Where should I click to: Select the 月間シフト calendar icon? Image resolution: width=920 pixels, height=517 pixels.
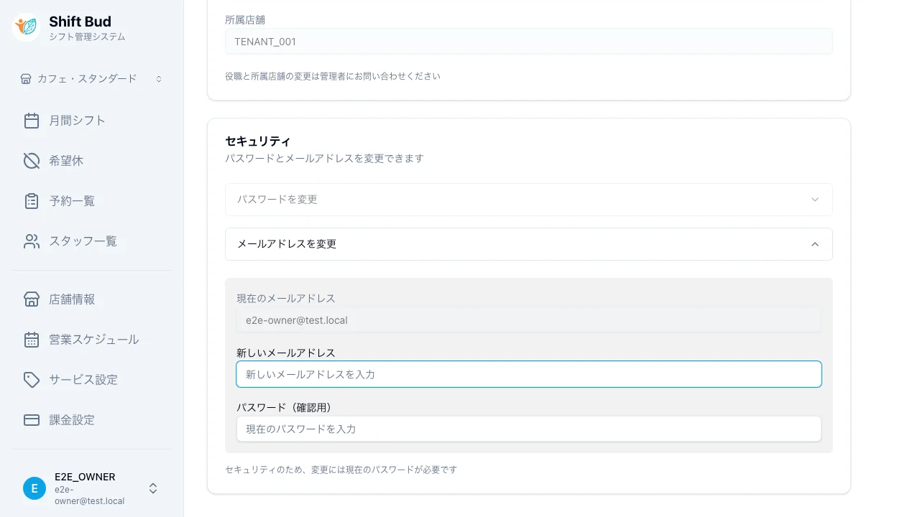tap(32, 120)
